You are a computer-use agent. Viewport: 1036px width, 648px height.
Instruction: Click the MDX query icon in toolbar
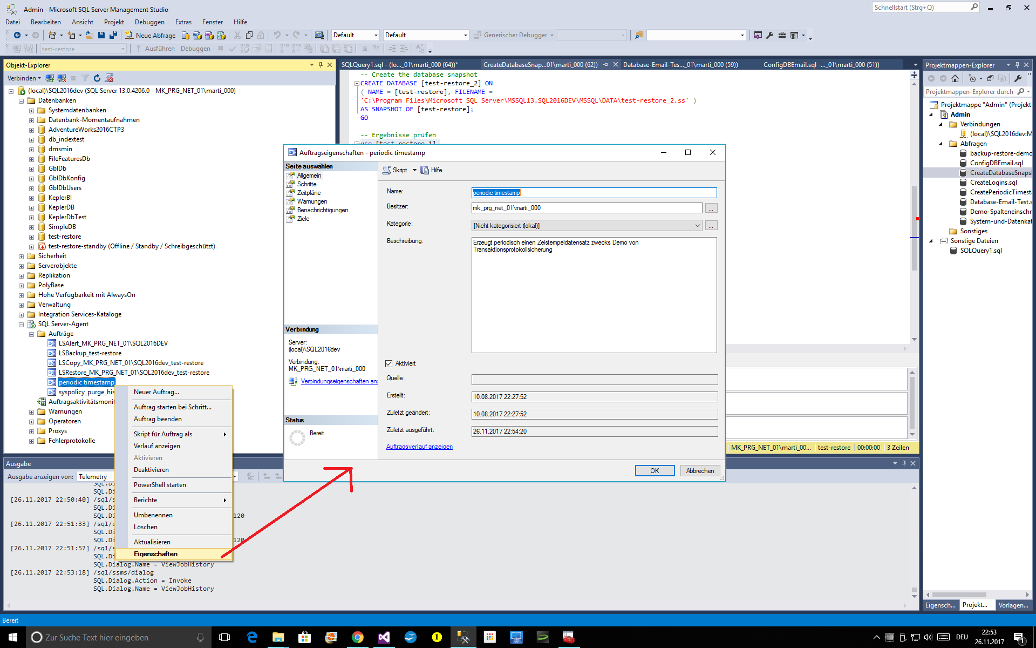(197, 35)
